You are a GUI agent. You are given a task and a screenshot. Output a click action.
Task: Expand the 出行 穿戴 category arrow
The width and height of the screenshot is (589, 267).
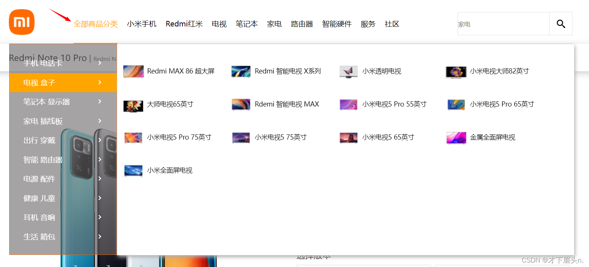pos(100,140)
